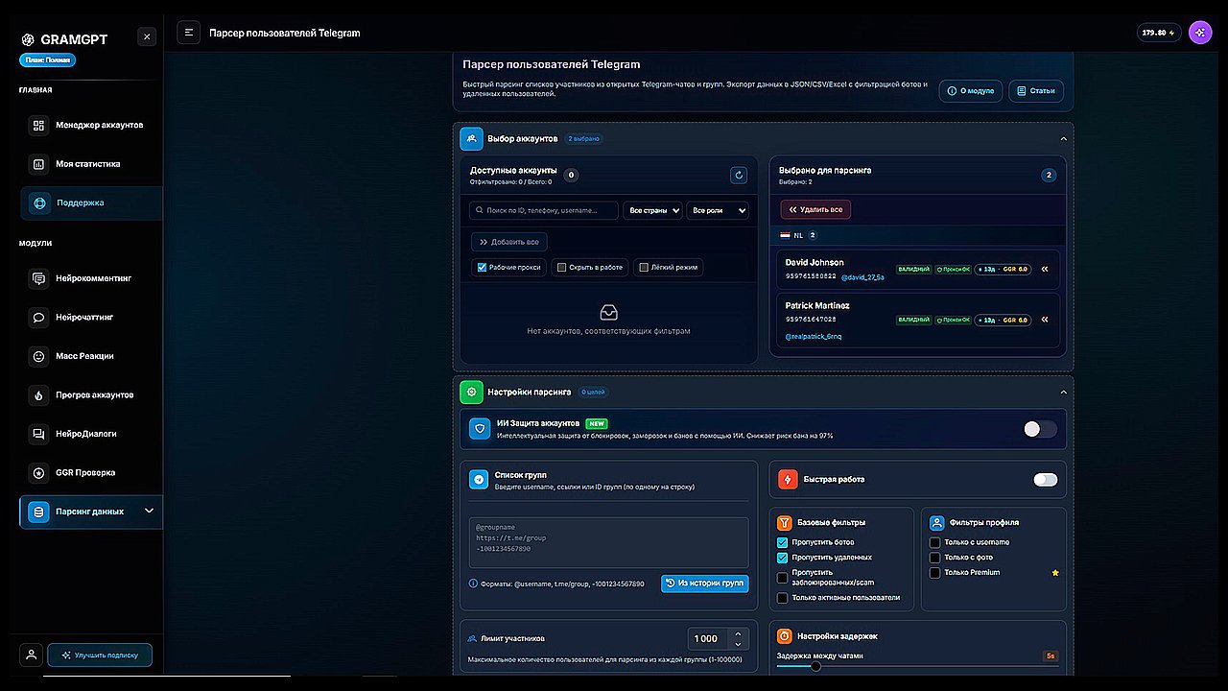Open the purple sparkle profile avatar
Screen dimensions: 1228x691
coord(1200,33)
